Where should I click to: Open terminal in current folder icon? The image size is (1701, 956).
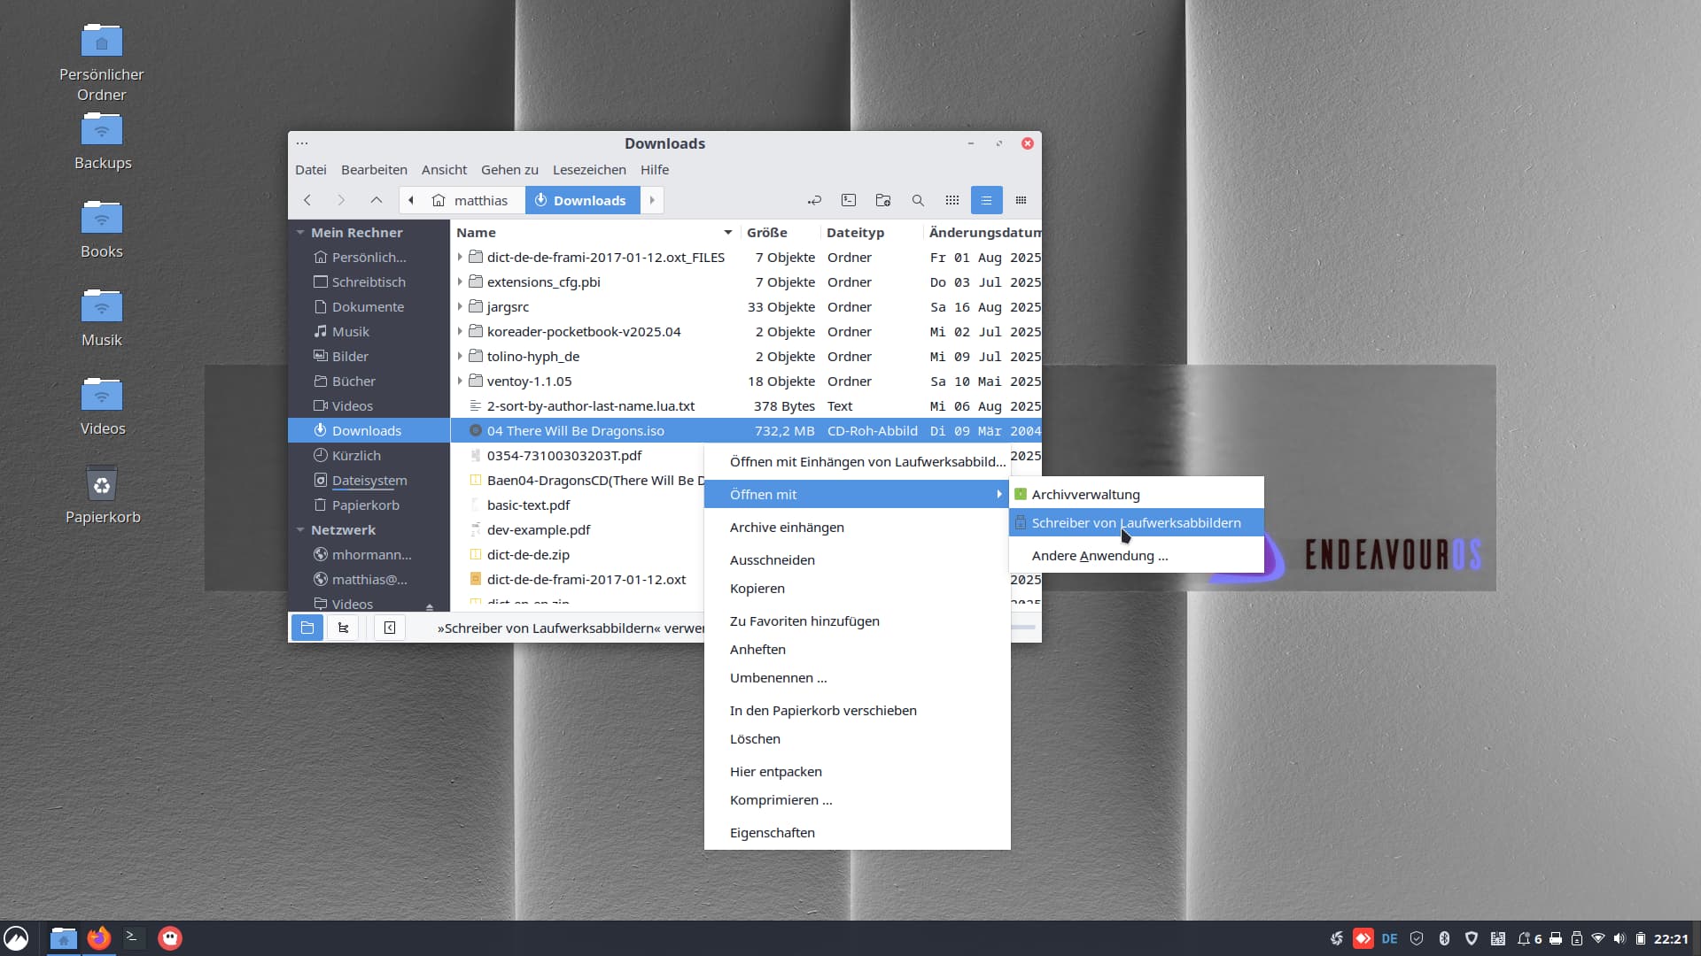(x=848, y=200)
